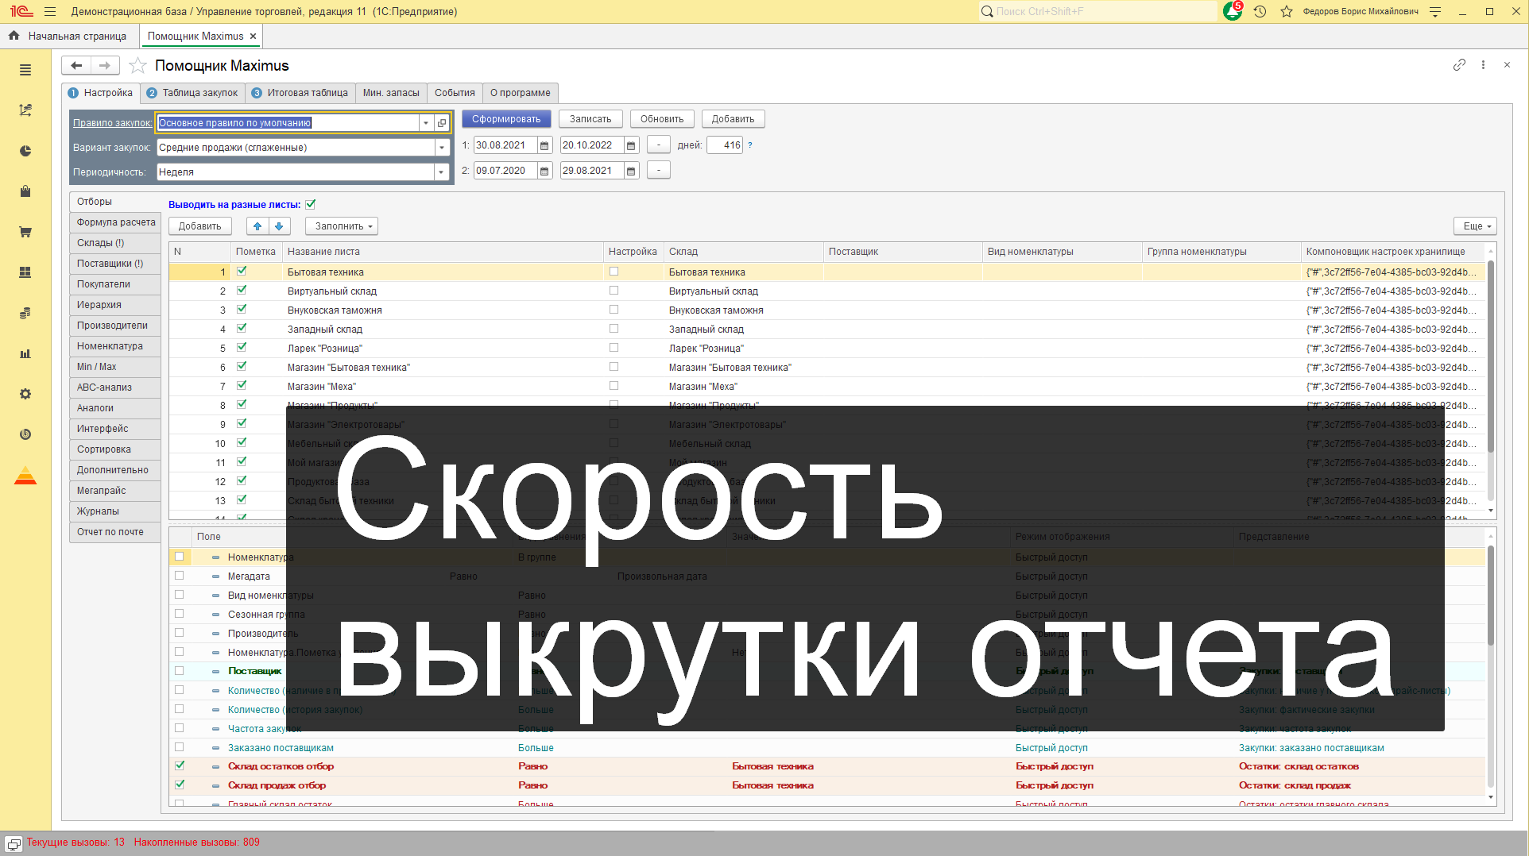This screenshot has height=856, width=1529.
Task: Enable the Заказано поставщикам filter checkbox
Action: tap(180, 746)
